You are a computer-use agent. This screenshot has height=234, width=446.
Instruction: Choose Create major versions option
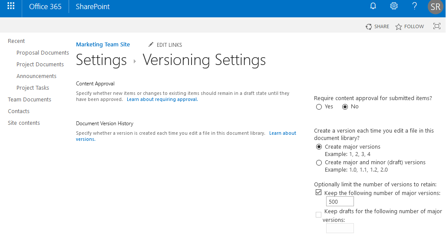pos(319,147)
